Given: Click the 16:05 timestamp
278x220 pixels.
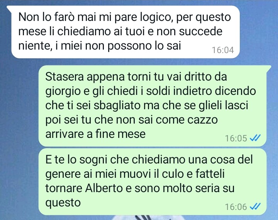Looking at the screenshot, I should point(236,138).
